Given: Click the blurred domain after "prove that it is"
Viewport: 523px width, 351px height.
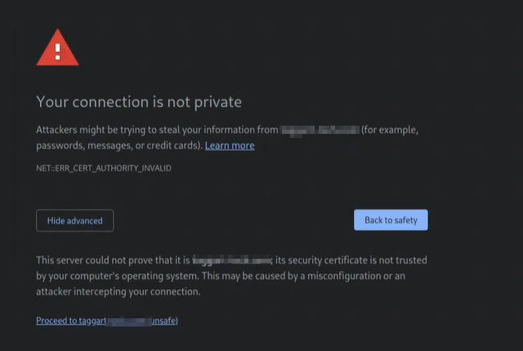Looking at the screenshot, I should click(x=231, y=260).
